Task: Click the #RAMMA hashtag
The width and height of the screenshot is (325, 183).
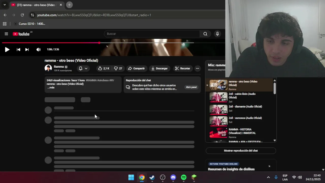Action: [x=91, y=80]
